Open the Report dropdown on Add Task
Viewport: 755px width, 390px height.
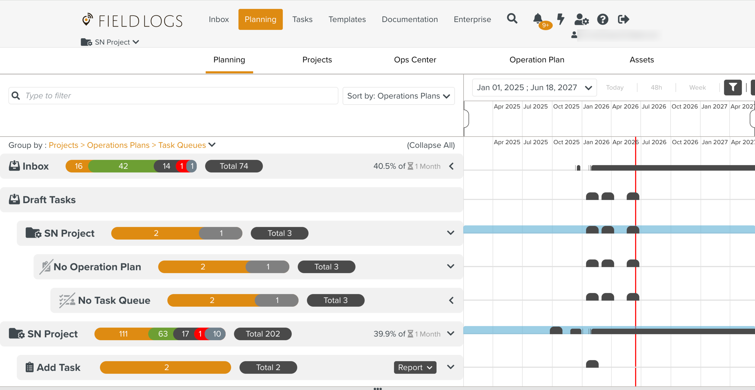415,367
